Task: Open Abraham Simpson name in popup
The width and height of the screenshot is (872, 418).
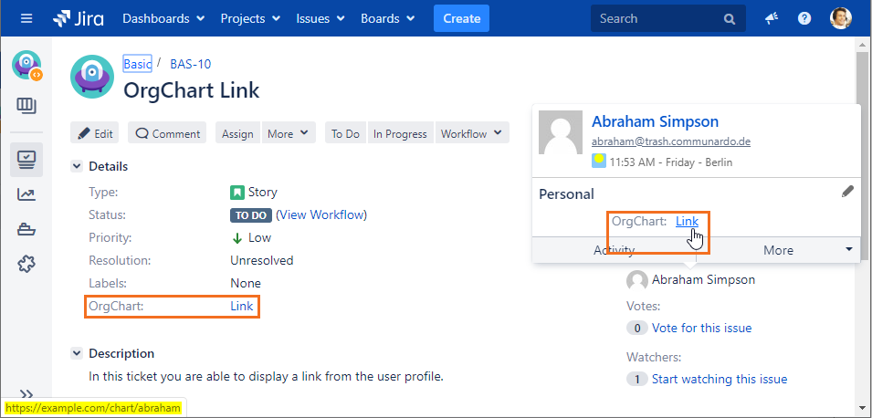Action: [x=655, y=121]
